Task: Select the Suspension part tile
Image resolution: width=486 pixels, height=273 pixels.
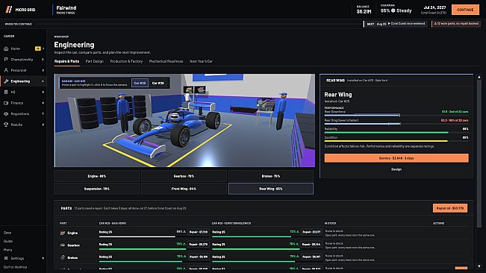Action: 97,189
